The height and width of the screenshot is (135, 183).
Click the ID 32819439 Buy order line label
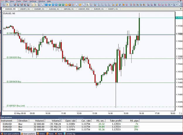[14, 82]
